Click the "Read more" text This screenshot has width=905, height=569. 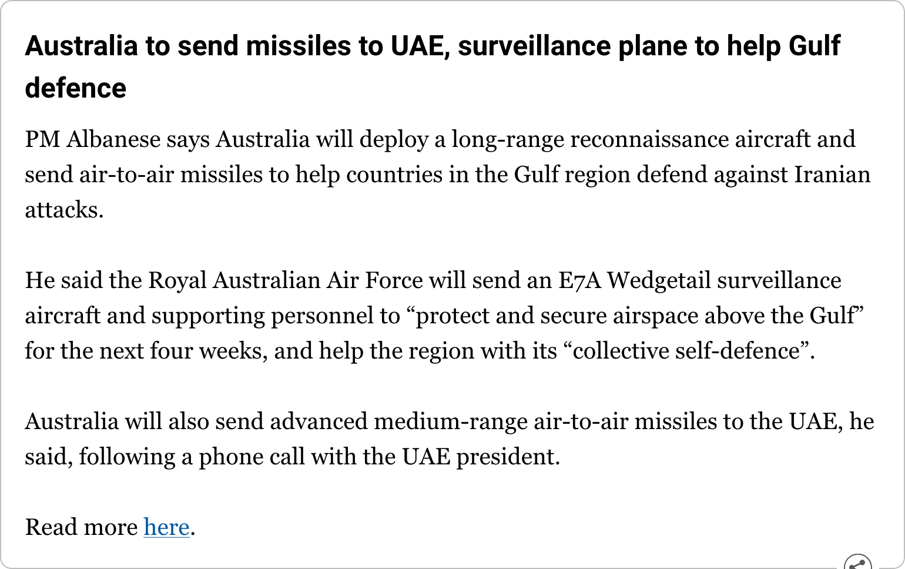click(x=81, y=527)
